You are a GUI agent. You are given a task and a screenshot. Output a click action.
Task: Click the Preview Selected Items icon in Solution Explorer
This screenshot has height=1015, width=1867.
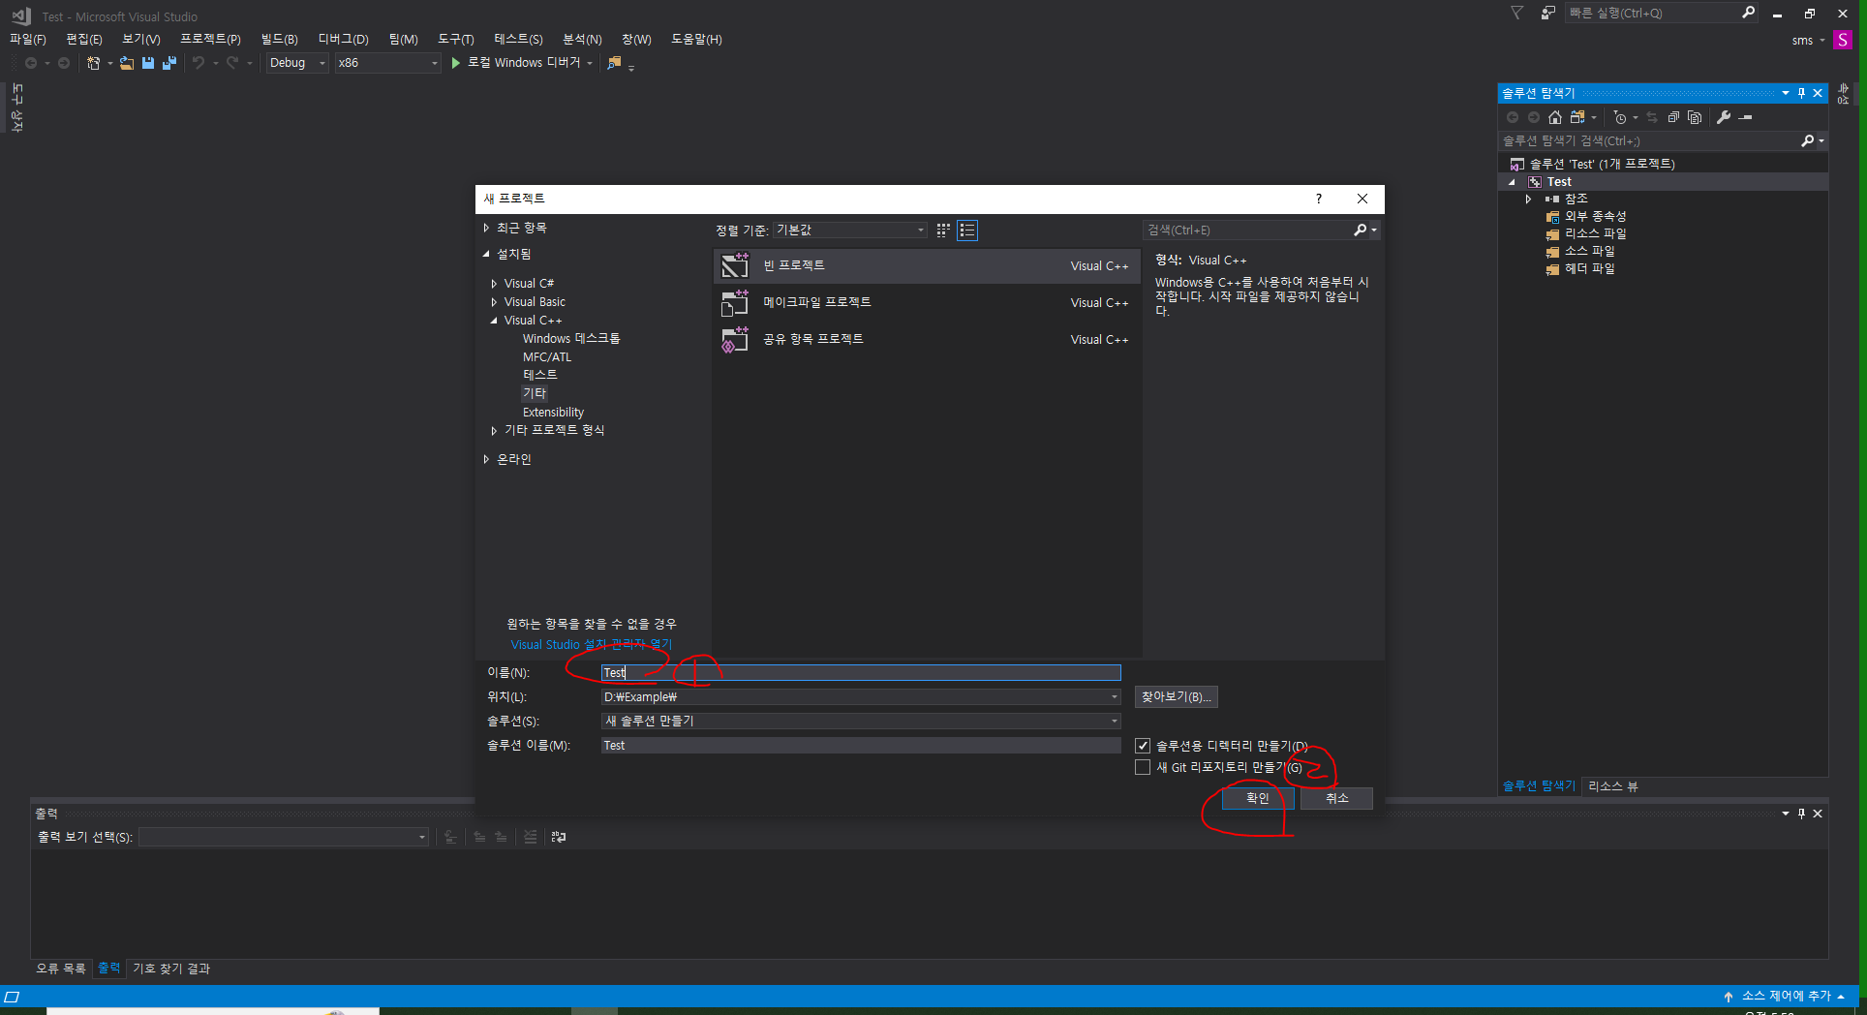tap(1746, 117)
